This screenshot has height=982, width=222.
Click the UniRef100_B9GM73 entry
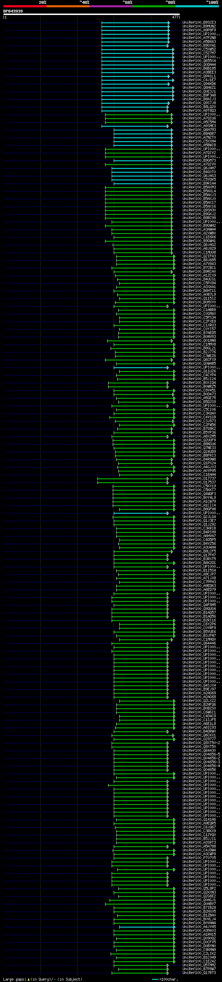199,161
